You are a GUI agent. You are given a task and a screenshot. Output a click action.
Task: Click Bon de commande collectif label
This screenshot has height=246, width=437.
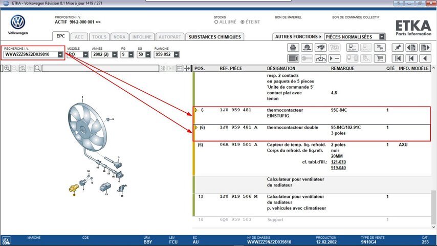(356, 17)
